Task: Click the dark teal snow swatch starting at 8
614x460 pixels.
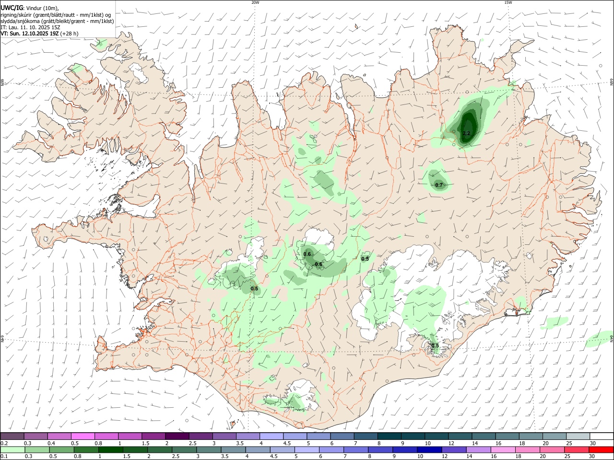Action: (x=390, y=436)
